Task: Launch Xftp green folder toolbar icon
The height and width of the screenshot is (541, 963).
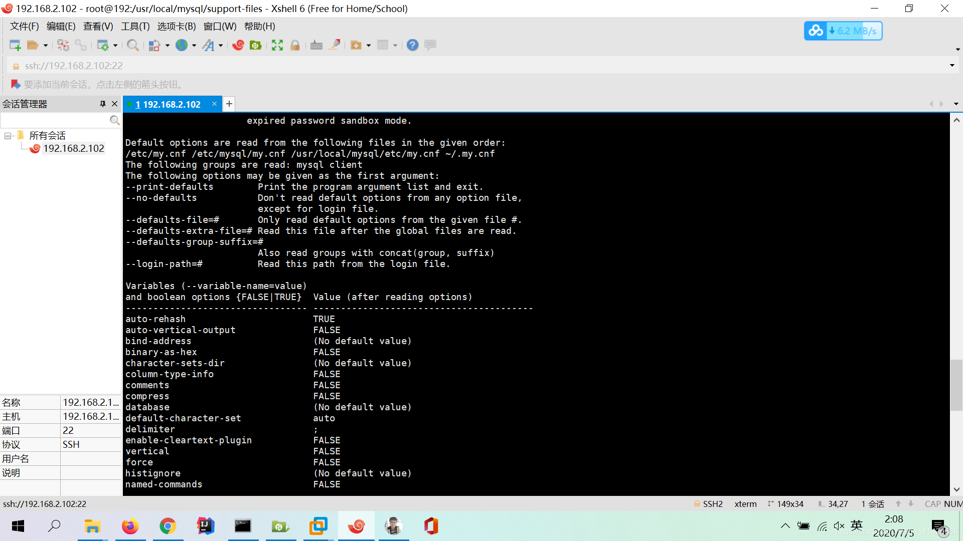Action: click(256, 45)
